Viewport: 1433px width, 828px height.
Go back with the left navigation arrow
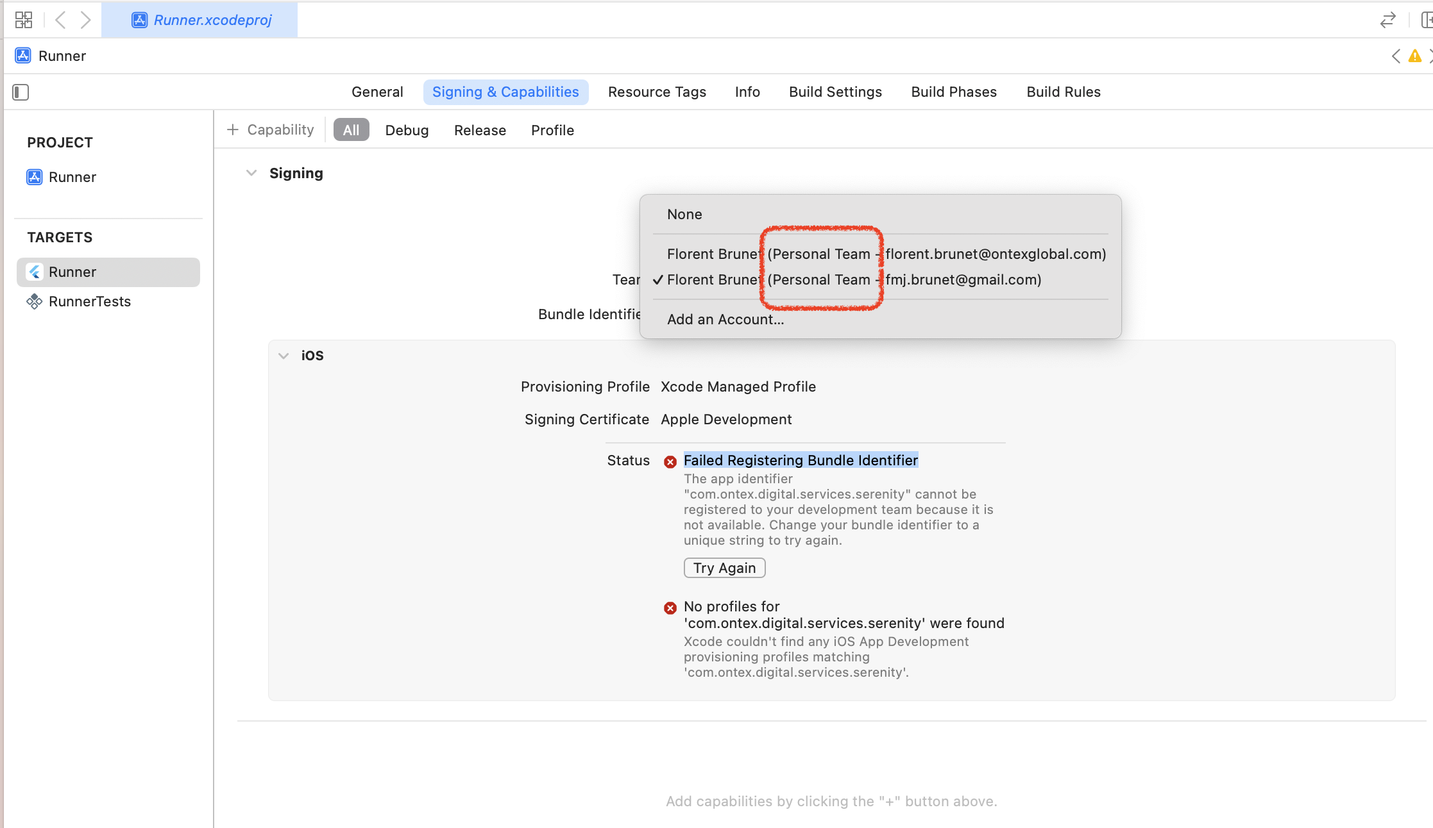click(x=61, y=20)
